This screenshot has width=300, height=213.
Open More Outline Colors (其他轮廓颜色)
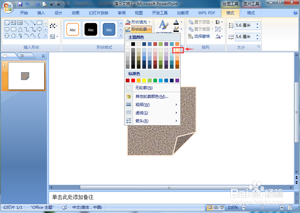click(x=152, y=96)
